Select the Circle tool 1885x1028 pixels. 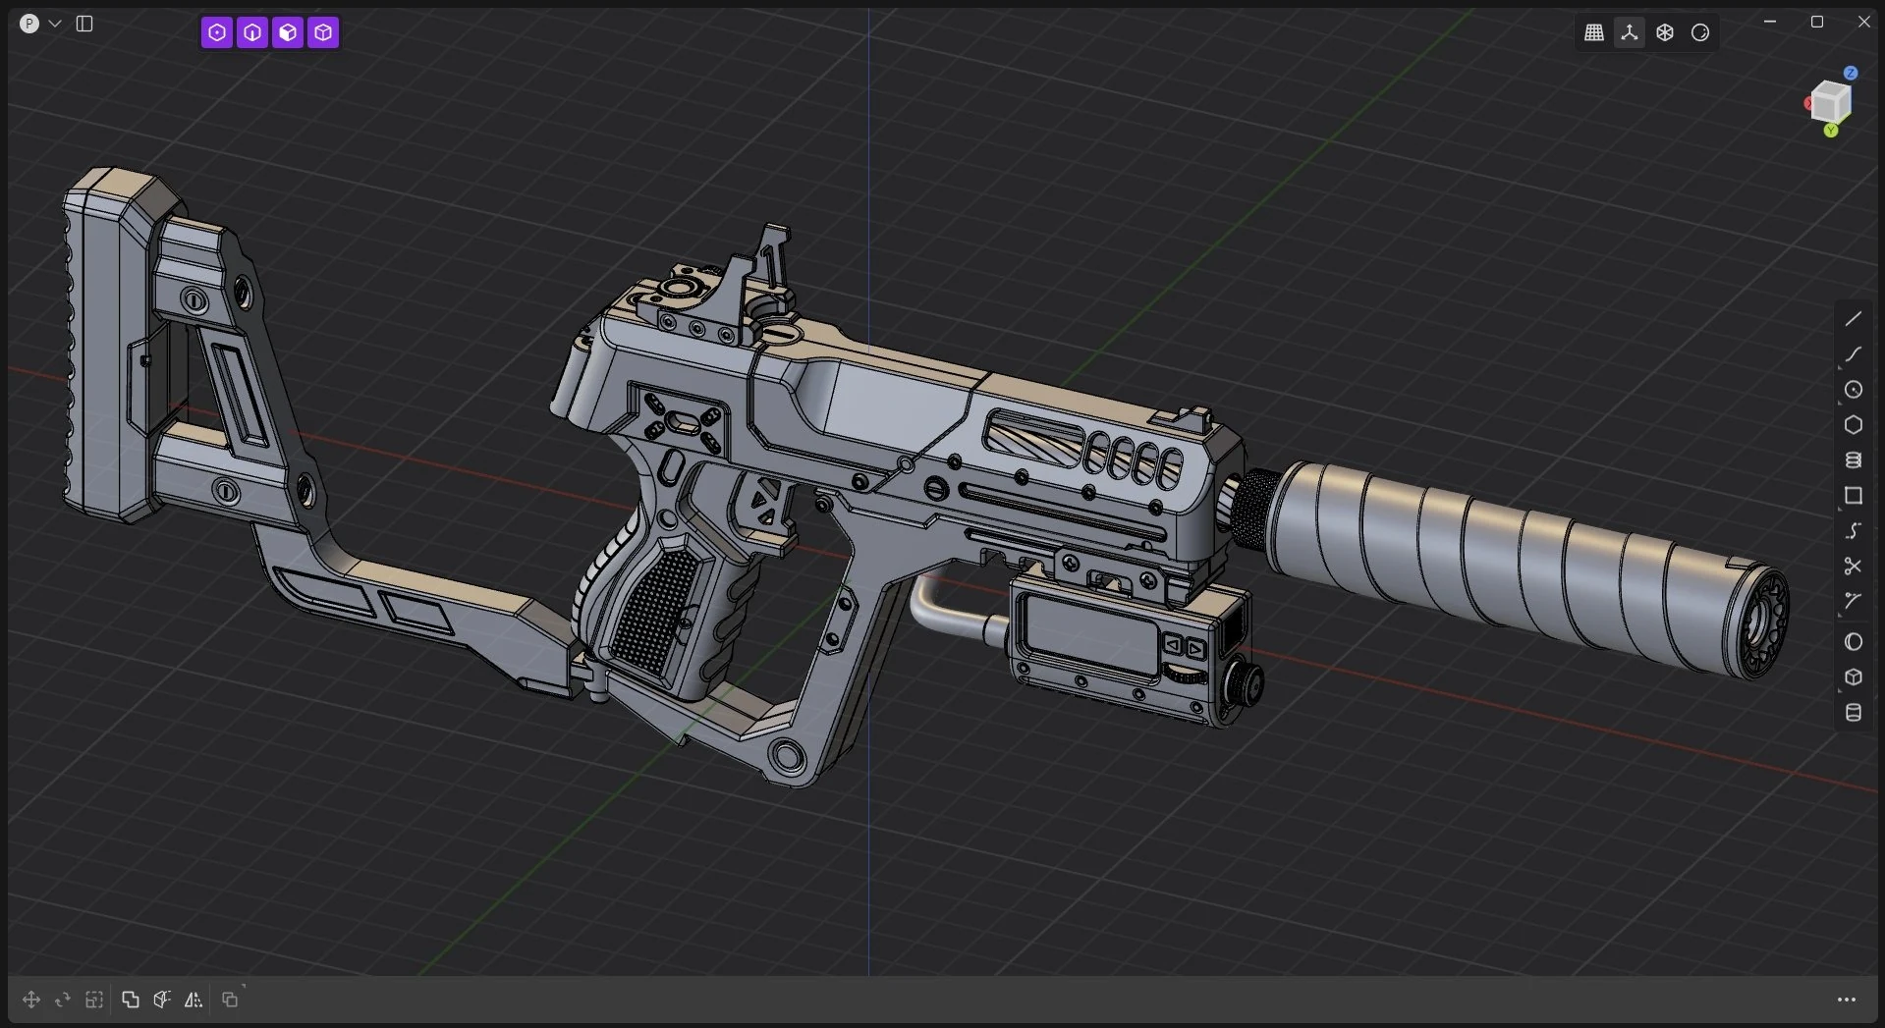(1854, 390)
